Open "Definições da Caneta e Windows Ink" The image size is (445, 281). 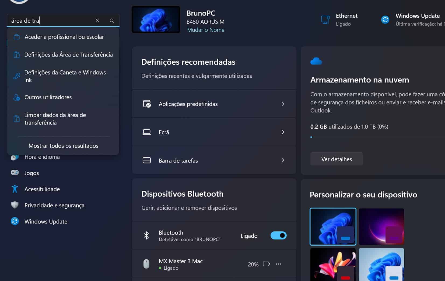[x=63, y=76]
